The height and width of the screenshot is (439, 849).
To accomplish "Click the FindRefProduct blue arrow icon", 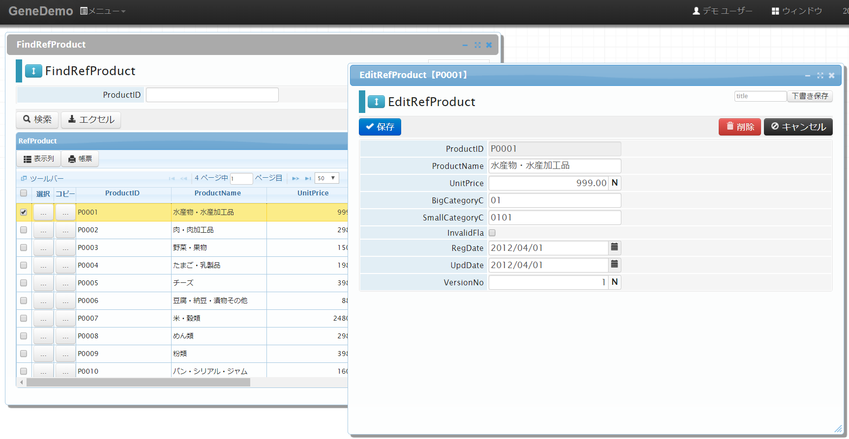I will pyautogui.click(x=33, y=71).
